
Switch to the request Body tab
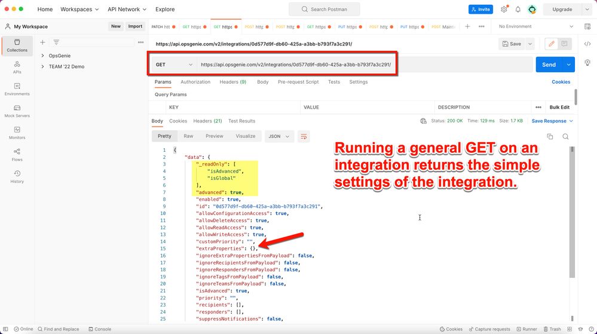pos(263,82)
